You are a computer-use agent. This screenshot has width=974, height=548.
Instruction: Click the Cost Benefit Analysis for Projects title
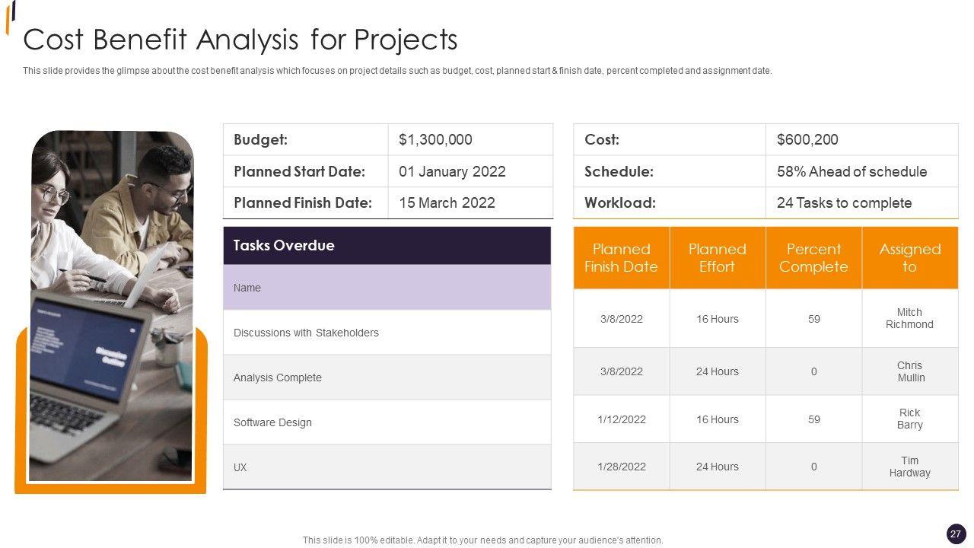pyautogui.click(x=240, y=39)
